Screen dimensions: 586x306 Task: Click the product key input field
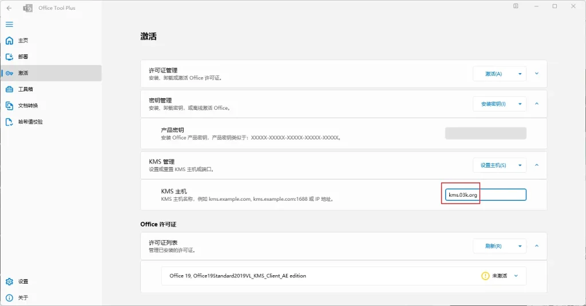pyautogui.click(x=485, y=133)
